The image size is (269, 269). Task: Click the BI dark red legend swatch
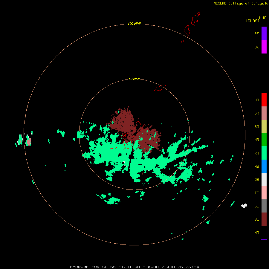tap(264, 219)
